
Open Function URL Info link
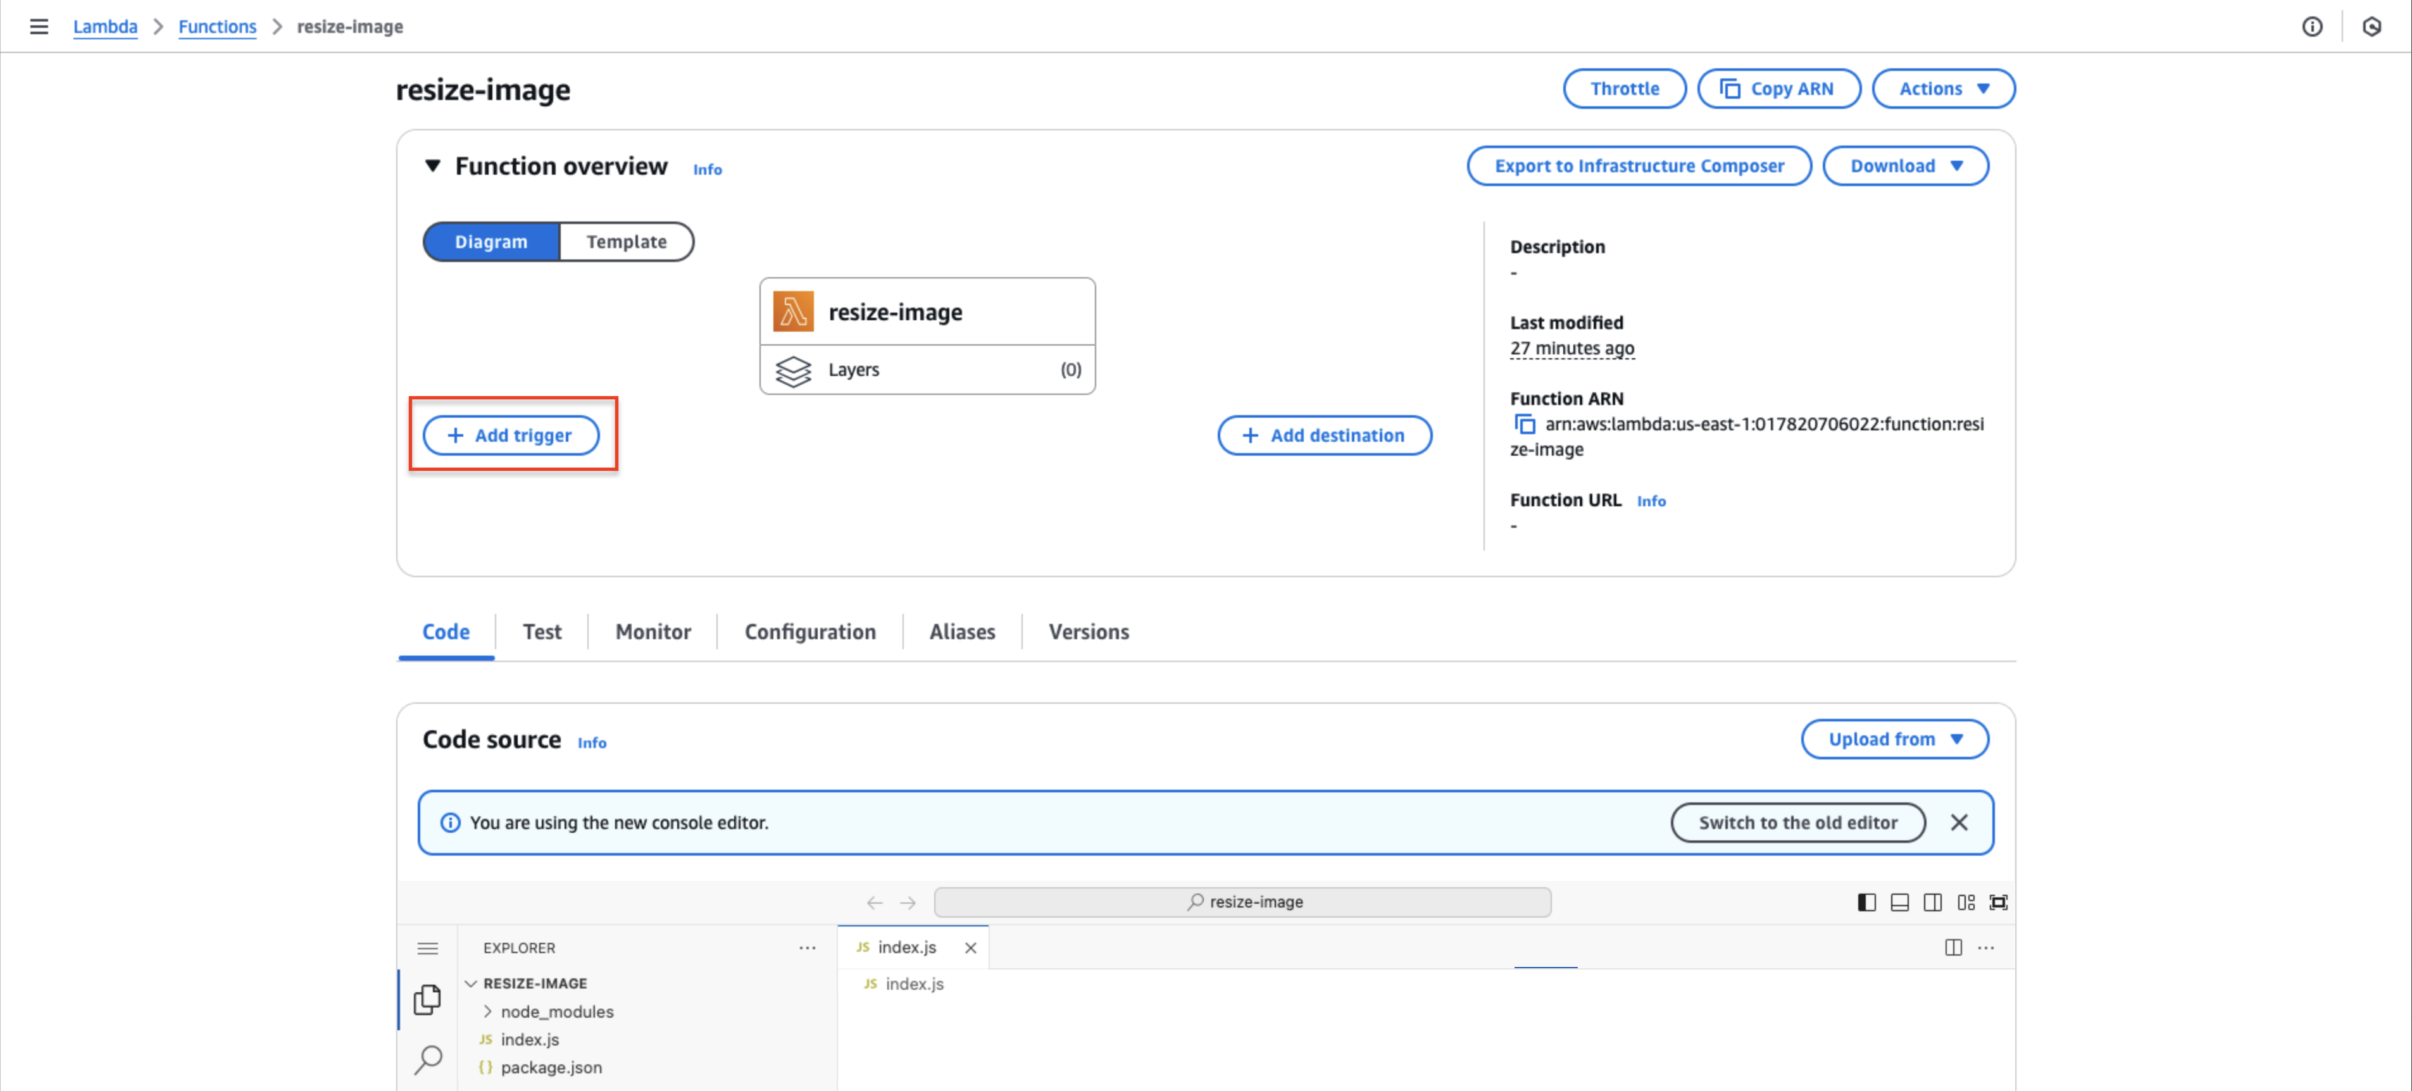click(x=1651, y=501)
